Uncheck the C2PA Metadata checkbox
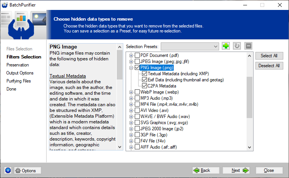The image size is (289, 178). pyautogui.click(x=144, y=86)
